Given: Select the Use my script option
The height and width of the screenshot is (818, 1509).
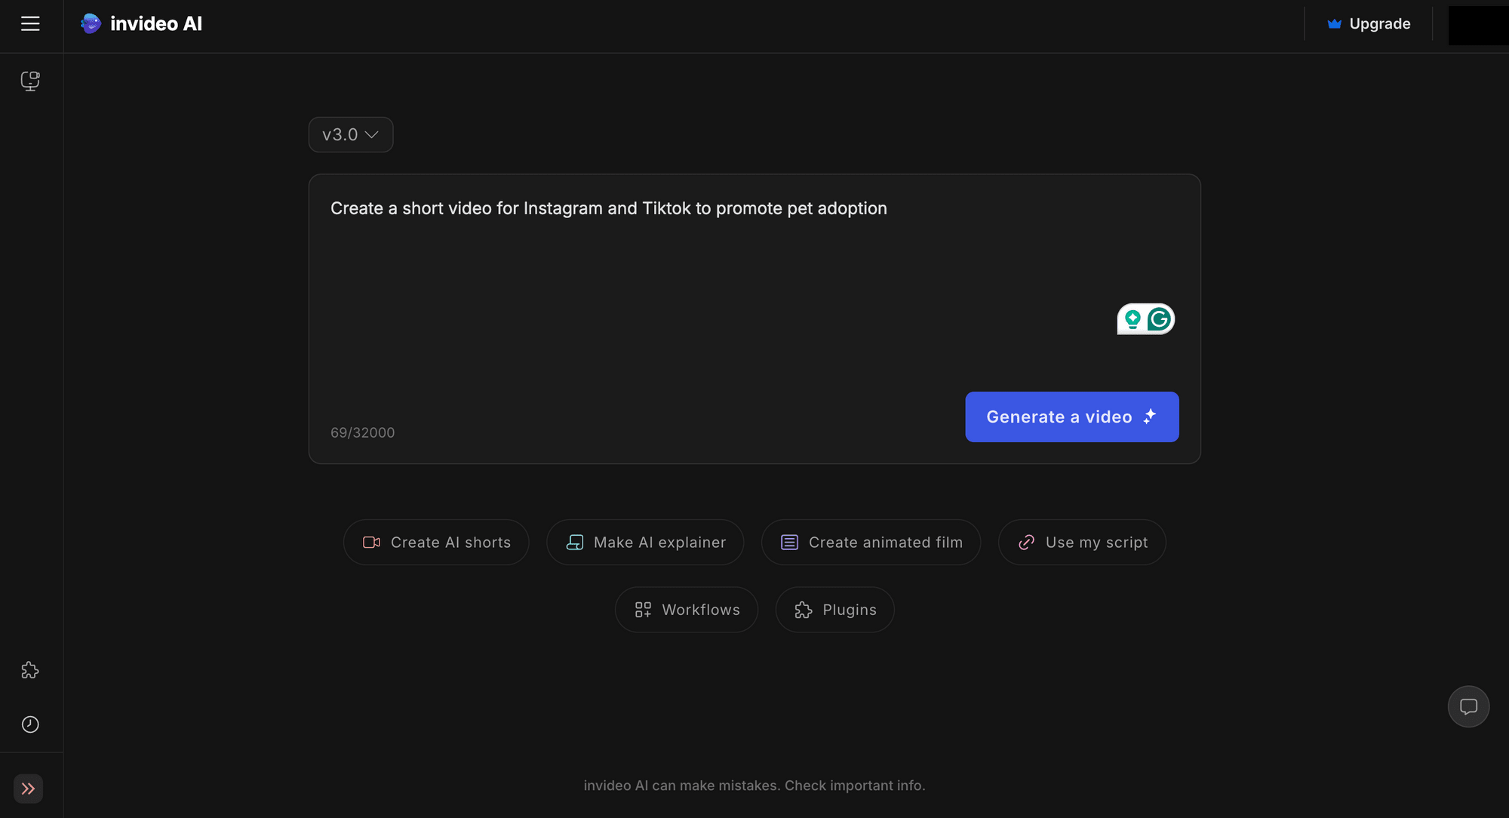Looking at the screenshot, I should click(1082, 542).
